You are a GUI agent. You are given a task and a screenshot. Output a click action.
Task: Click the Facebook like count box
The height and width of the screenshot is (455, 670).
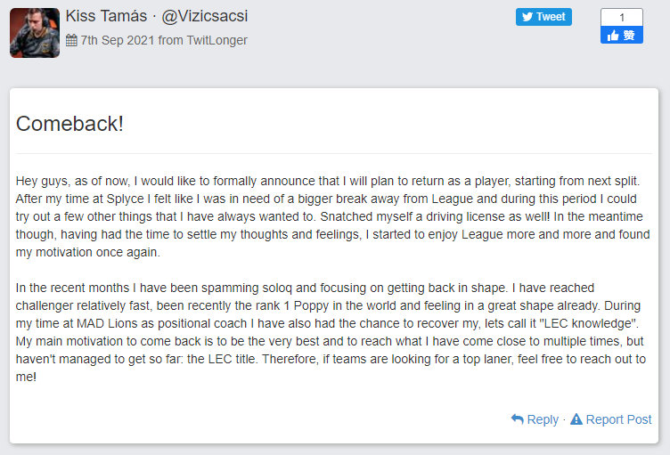622,18
